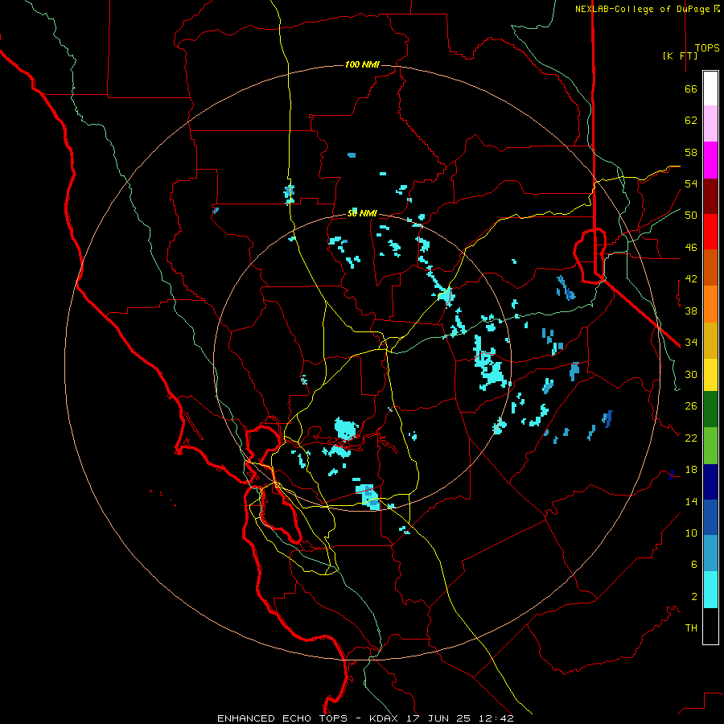Click the 100 NMI range ring label
The image size is (724, 724).
click(362, 64)
